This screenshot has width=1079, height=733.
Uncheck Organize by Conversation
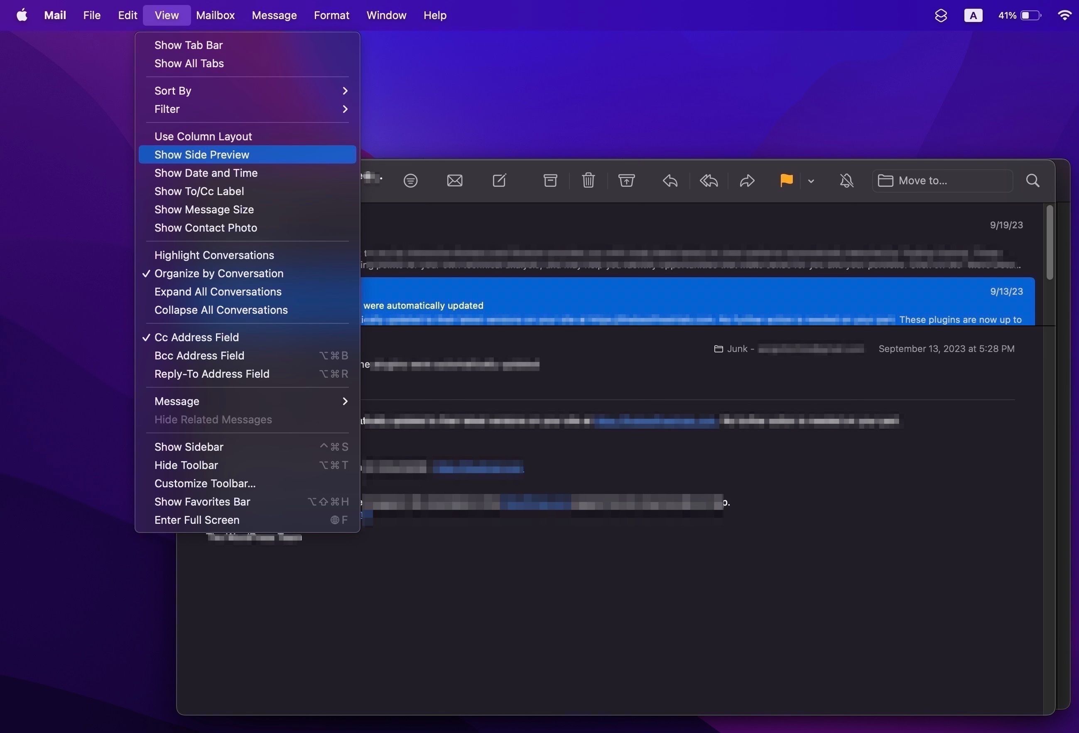(219, 273)
